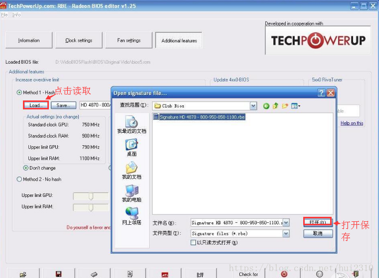The width and height of the screenshot is (379, 278).
Task: Click the document list icon in bottom toolbar
Action: coord(130,274)
